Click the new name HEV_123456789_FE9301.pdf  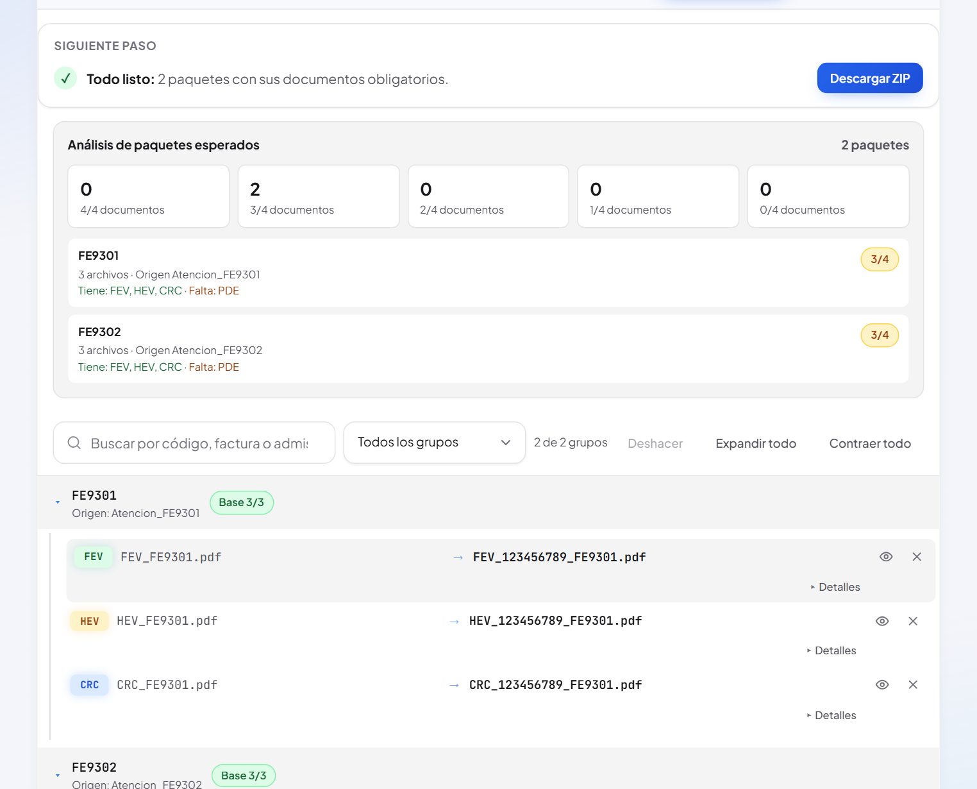(555, 621)
